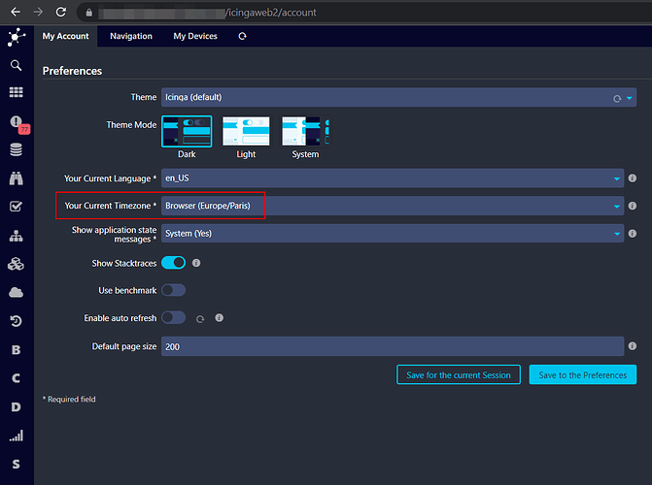Open the checkbox checkmark sidebar icon
Image resolution: width=652 pixels, height=485 pixels.
17,206
